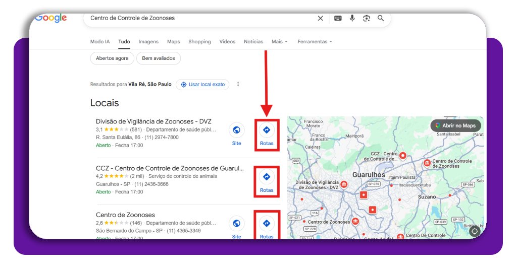Image resolution: width=517 pixels, height=270 pixels.
Task: Switch to the Imagens tab
Action: pyautogui.click(x=148, y=42)
